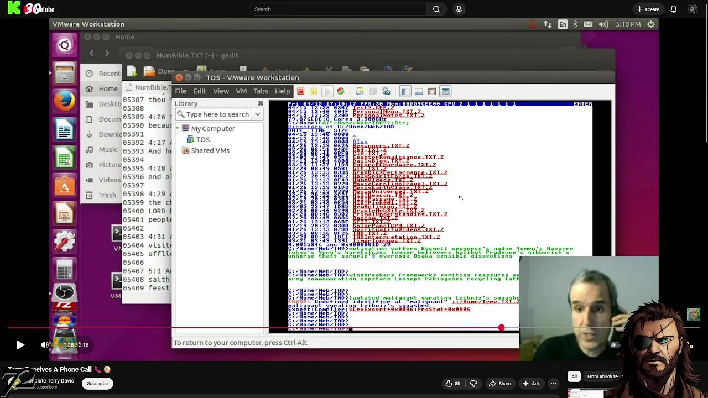Select Music in Files window sidebar
This screenshot has width=708, height=398.
102,149
